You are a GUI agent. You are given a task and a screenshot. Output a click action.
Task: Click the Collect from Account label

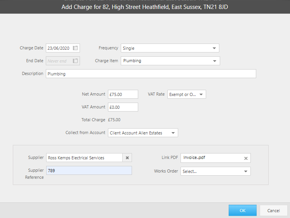click(x=85, y=133)
